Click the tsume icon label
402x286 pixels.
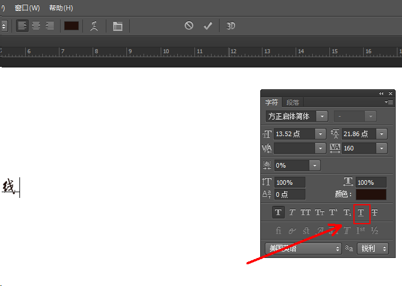coord(267,165)
